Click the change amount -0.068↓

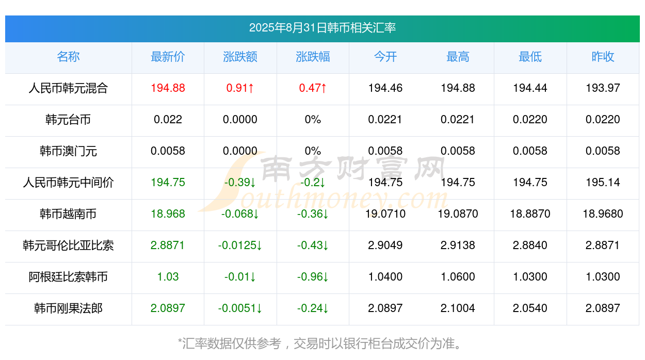point(240,214)
